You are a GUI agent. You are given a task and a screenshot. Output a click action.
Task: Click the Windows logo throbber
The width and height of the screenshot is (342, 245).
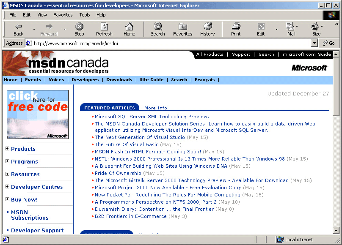[x=331, y=15]
